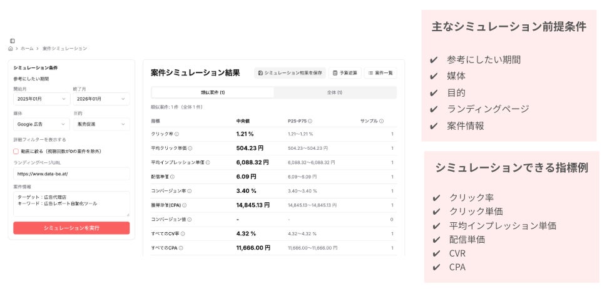Image resolution: width=602 pixels, height=289 pixels.
Task: Enable the 動画に絞る checkbox
Action: tap(16, 151)
